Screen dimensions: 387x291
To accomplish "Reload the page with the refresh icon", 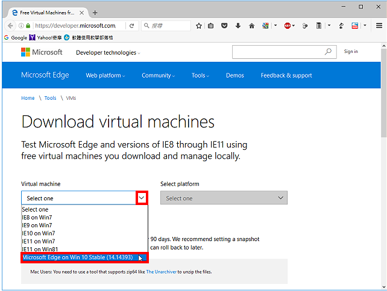I will tap(132, 26).
